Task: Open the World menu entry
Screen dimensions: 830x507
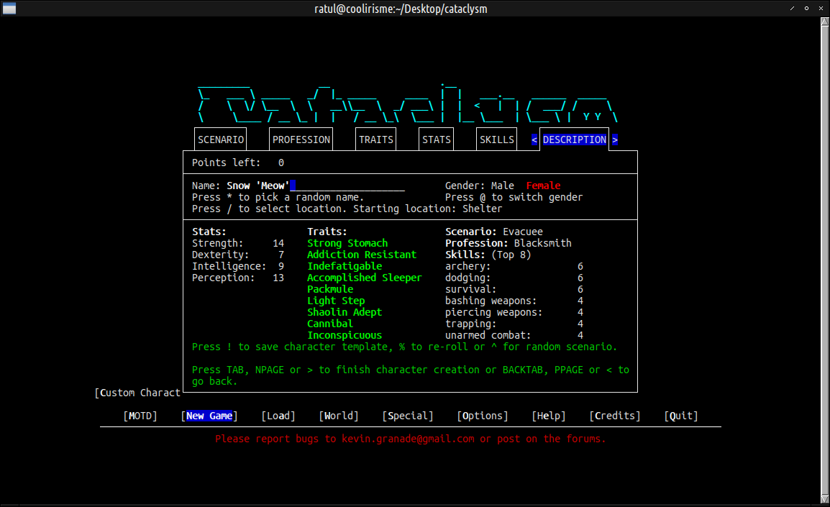Action: coord(339,416)
